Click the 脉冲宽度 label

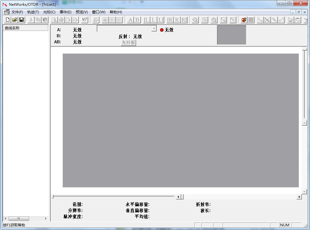tap(73, 217)
